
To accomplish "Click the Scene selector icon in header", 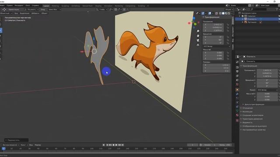I will tap(227, 6).
